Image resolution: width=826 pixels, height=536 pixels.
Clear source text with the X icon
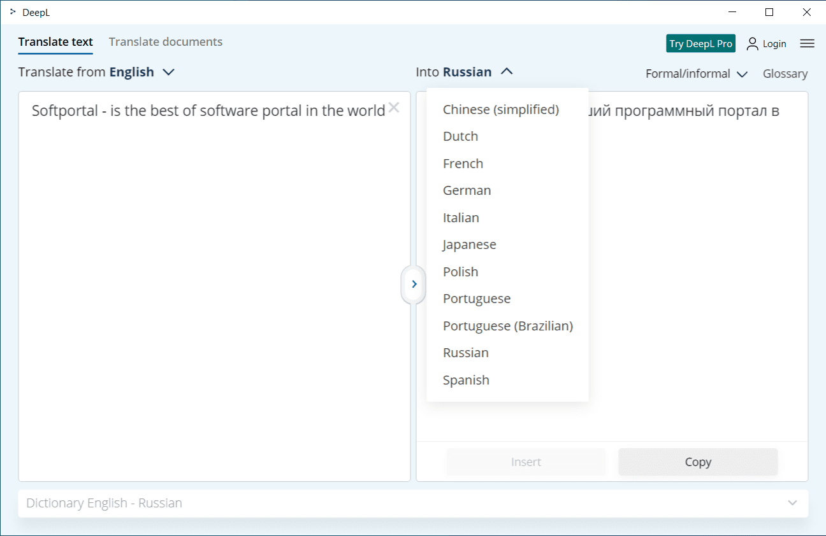click(394, 108)
